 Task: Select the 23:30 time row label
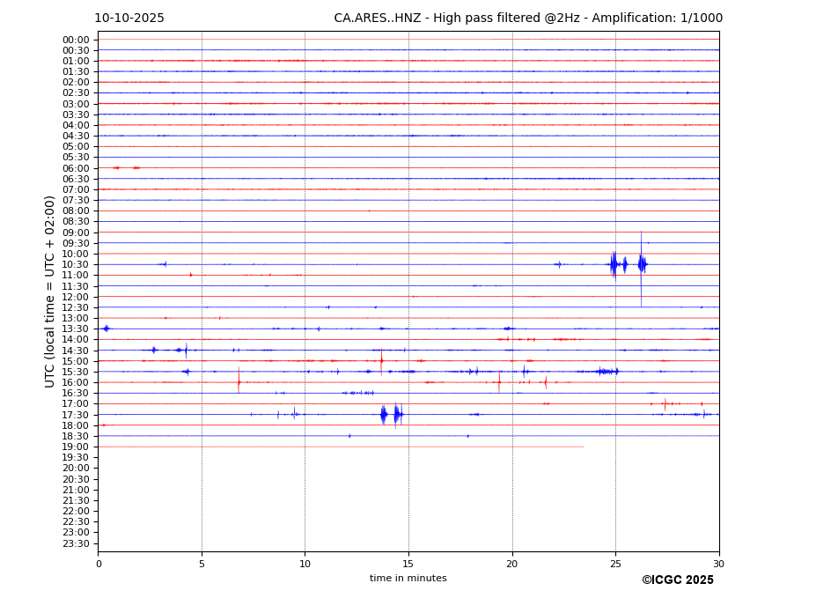(x=76, y=543)
